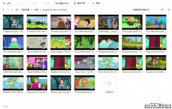Open the Sleeping Beauty - B.. thumbnail

(132, 43)
